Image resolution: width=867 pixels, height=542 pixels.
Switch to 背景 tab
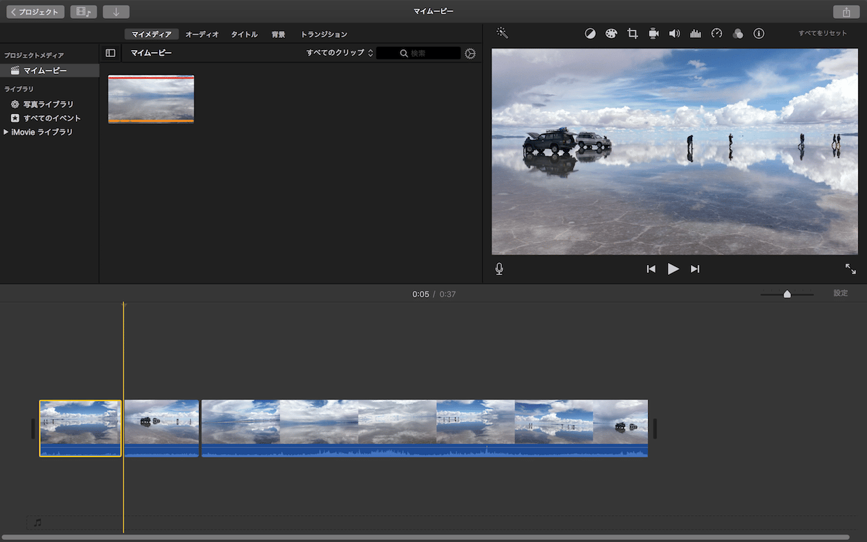coord(278,35)
